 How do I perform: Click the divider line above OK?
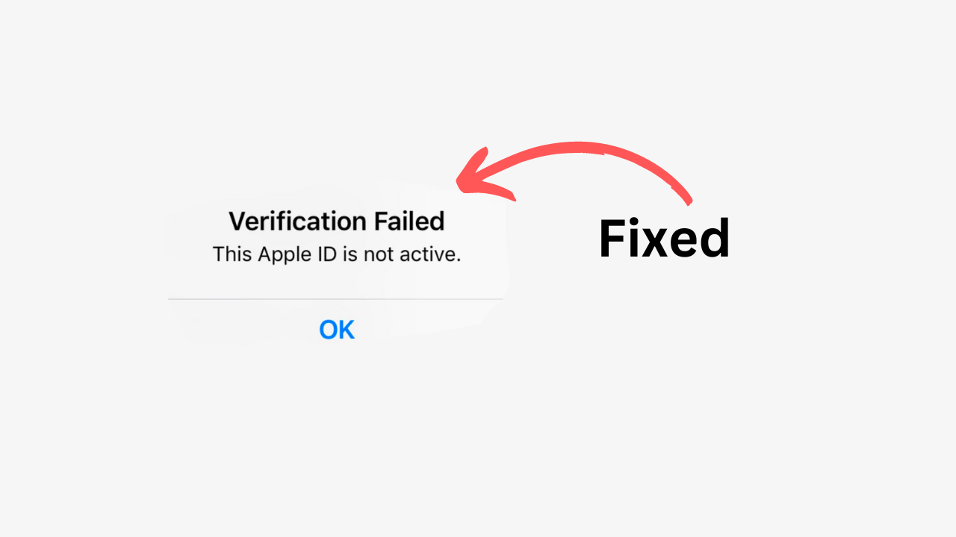tap(336, 299)
